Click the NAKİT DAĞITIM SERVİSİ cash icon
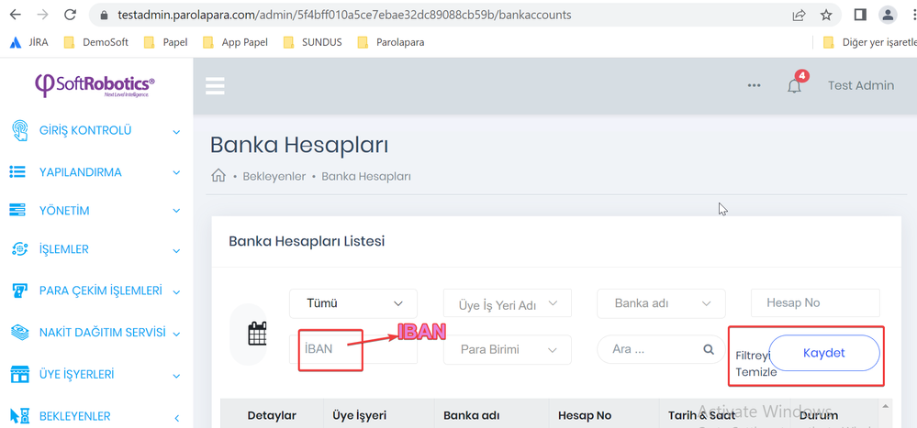The width and height of the screenshot is (917, 428). pos(19,333)
